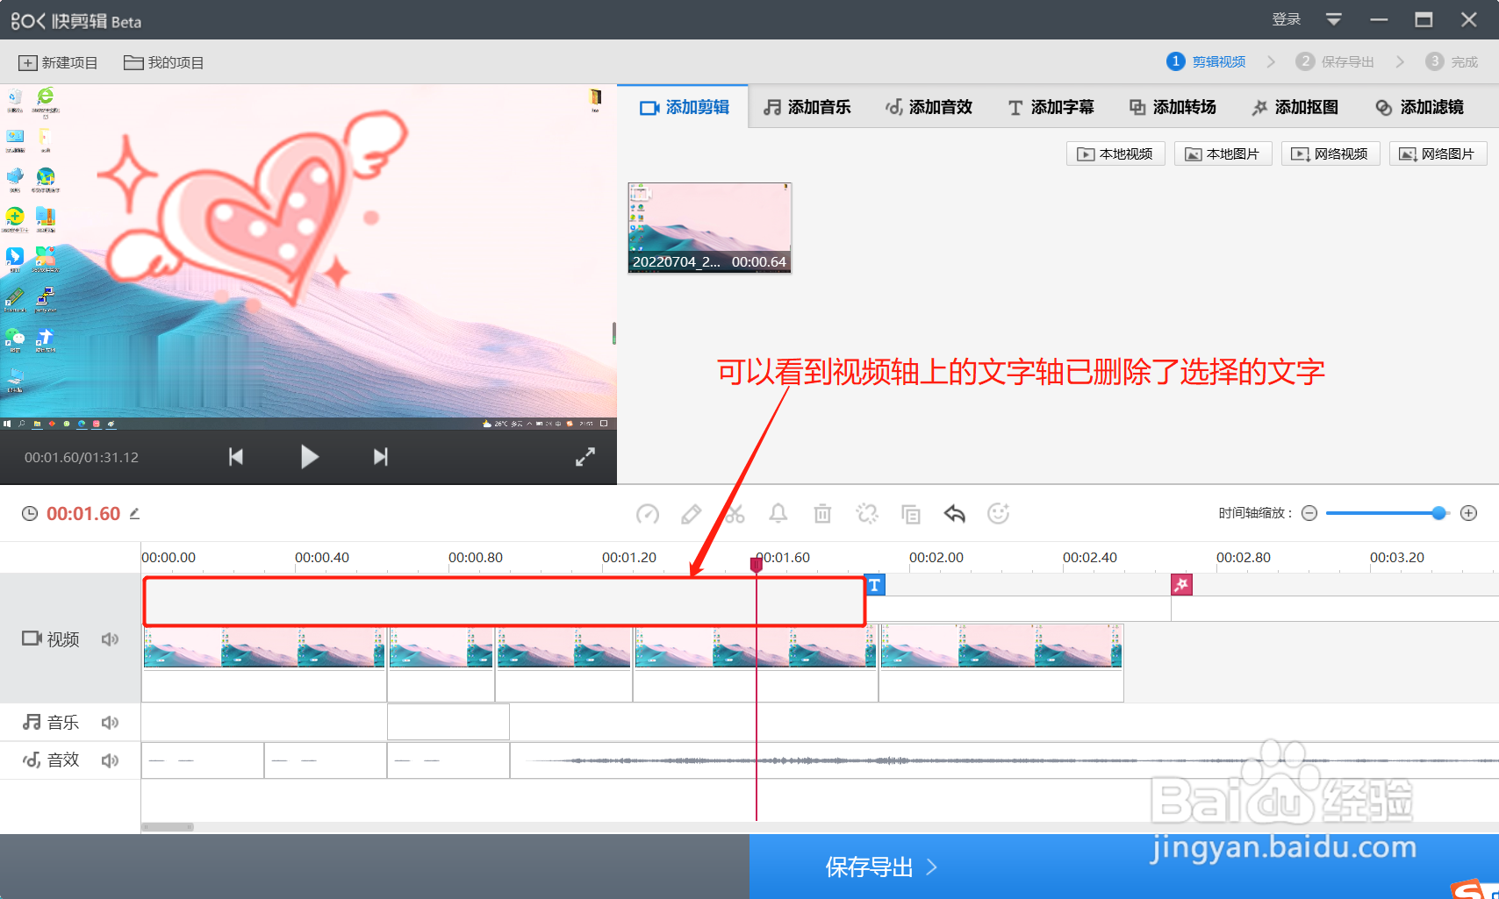Click 登录 link in title bar
The height and width of the screenshot is (899, 1499).
[x=1287, y=19]
